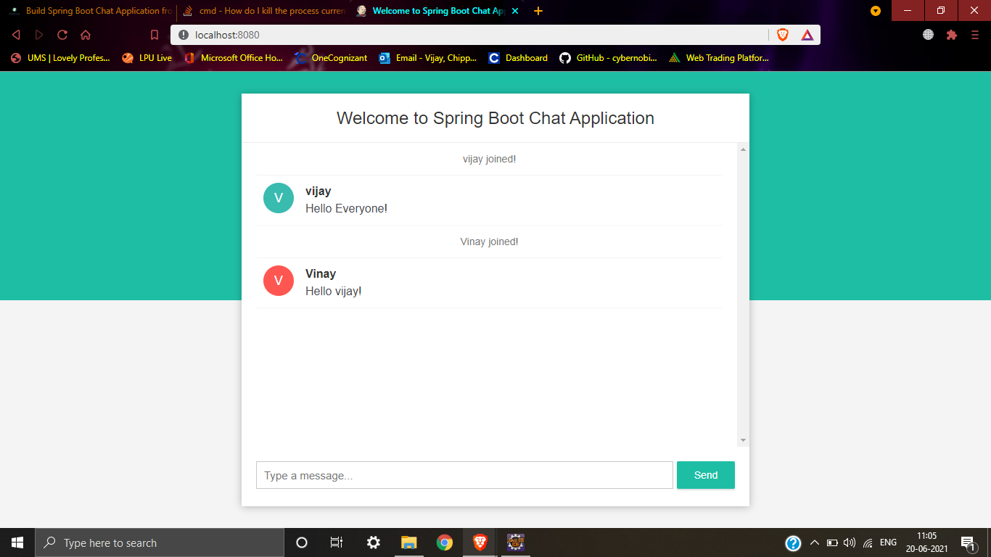Reload the localhost page
Image resolution: width=991 pixels, height=557 pixels.
(62, 35)
